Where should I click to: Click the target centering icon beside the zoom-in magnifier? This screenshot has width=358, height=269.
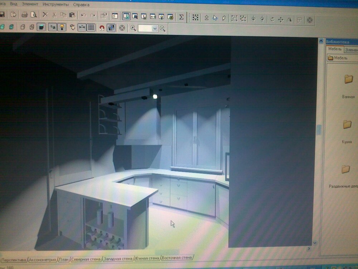[122, 28]
